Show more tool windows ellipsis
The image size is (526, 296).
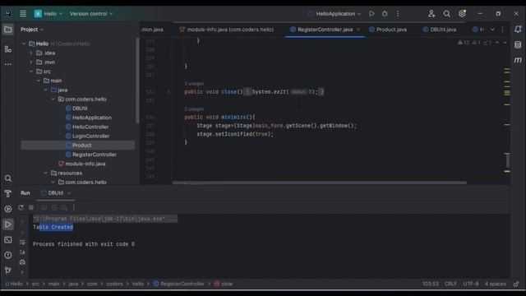[x=8, y=64]
